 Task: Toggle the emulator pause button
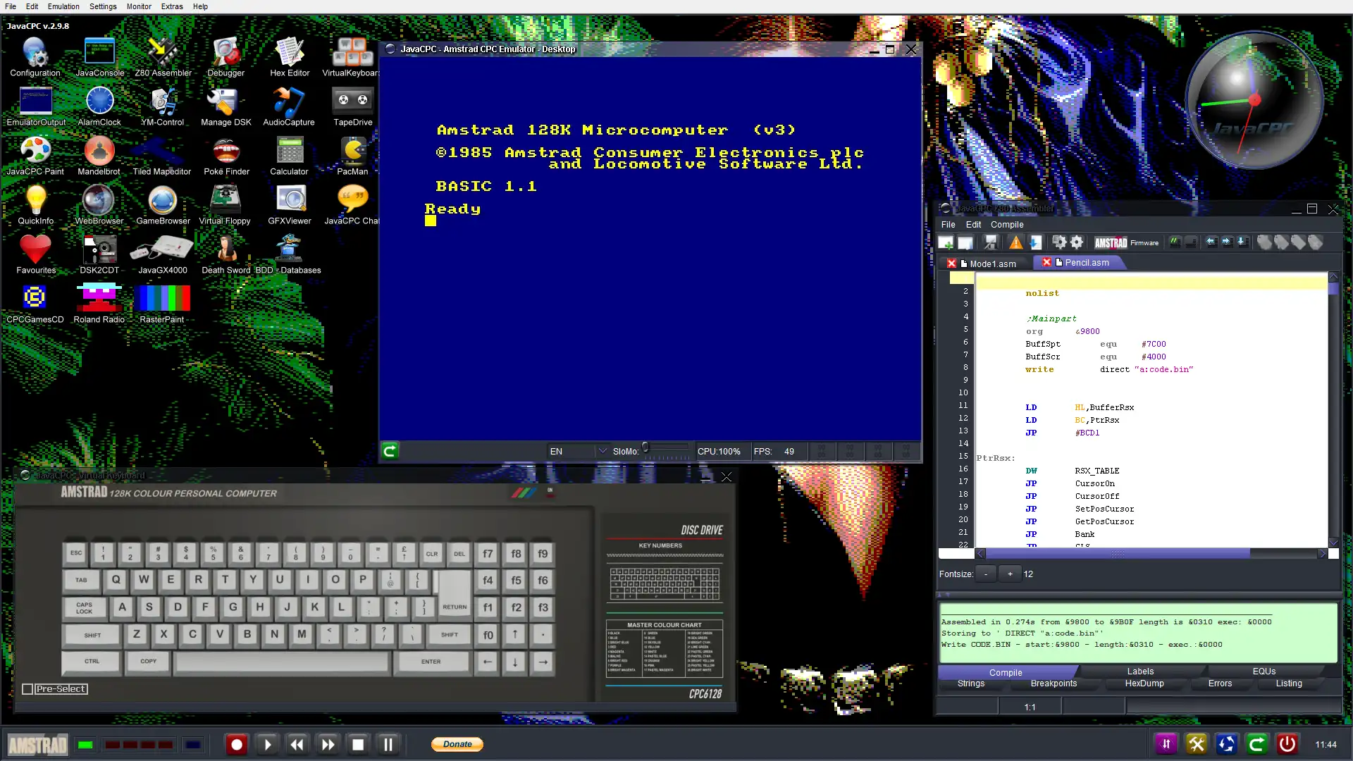(x=390, y=743)
